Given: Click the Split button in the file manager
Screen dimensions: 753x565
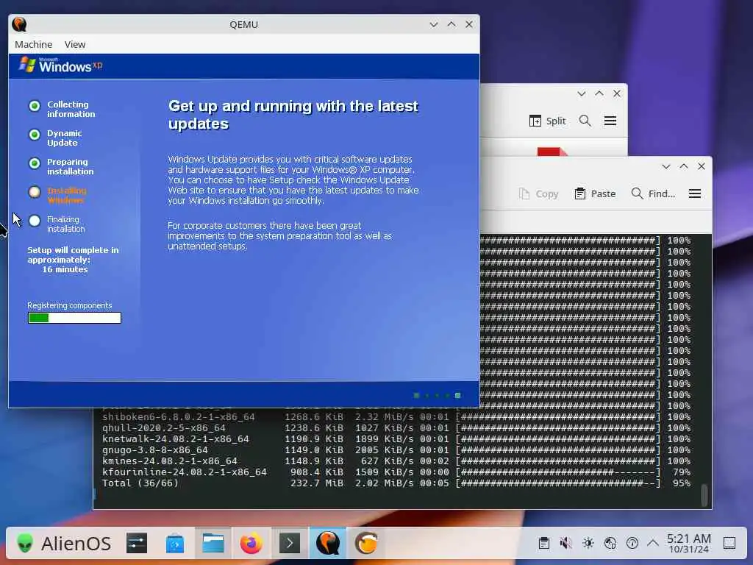Looking at the screenshot, I should [x=547, y=121].
